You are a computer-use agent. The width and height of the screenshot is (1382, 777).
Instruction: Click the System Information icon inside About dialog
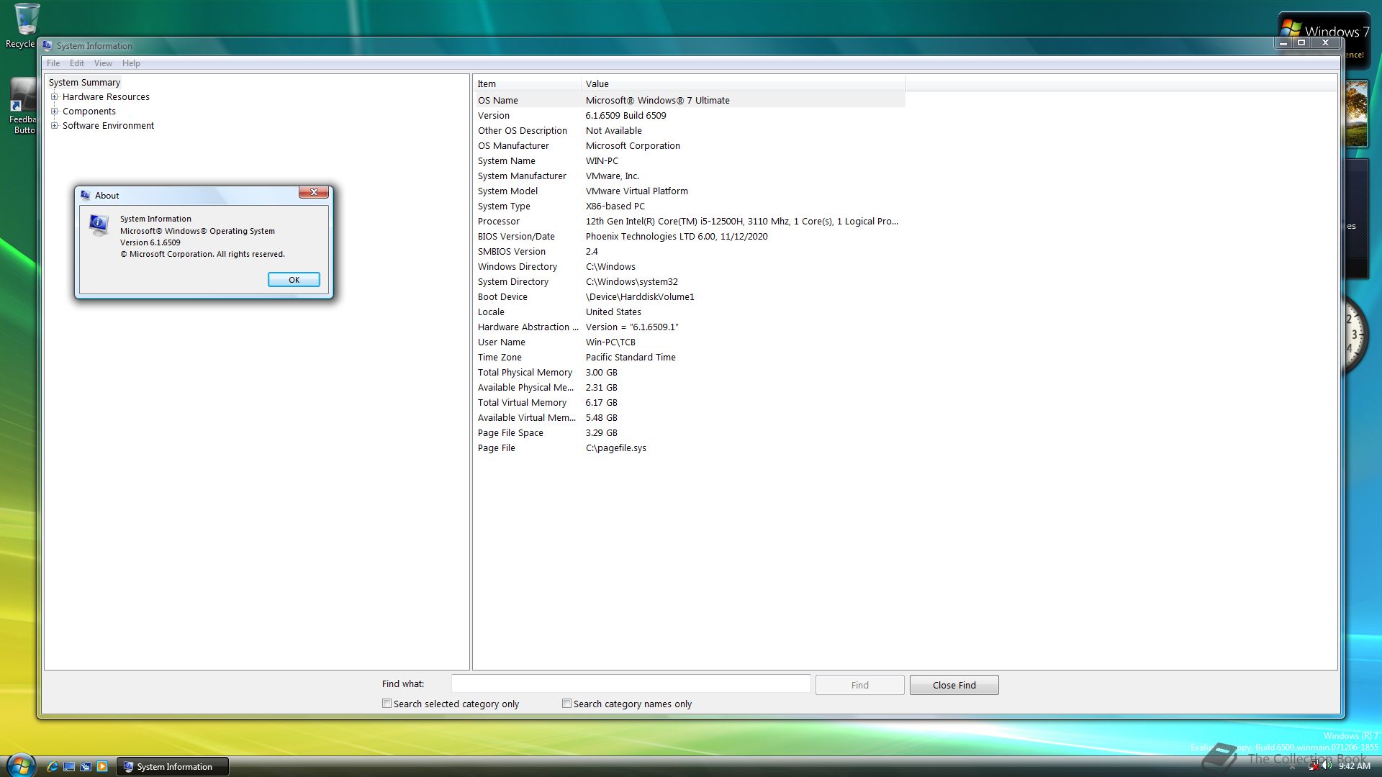tap(99, 224)
